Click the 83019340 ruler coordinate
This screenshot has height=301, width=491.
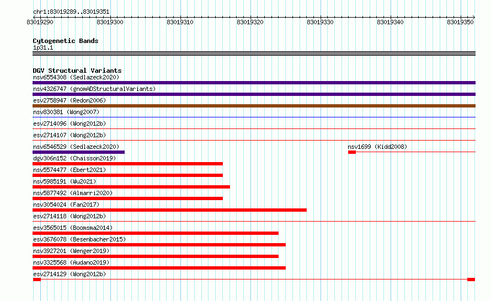(390, 22)
